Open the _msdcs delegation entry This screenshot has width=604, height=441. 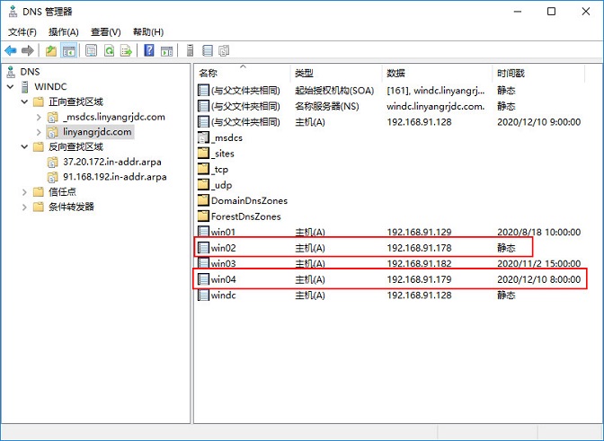click(x=220, y=137)
